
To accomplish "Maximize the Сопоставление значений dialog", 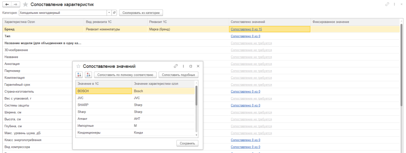I will pos(191,66).
